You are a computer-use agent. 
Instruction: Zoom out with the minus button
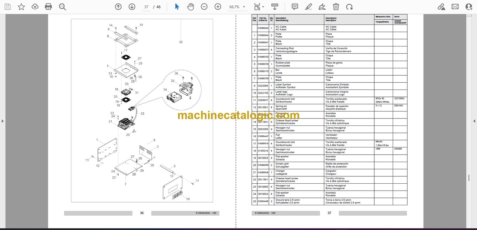pyautogui.click(x=204, y=7)
